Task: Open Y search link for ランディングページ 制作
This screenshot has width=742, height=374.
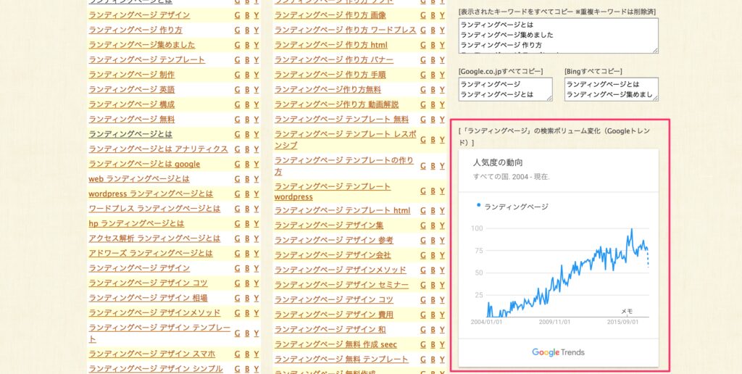Action: click(x=256, y=75)
